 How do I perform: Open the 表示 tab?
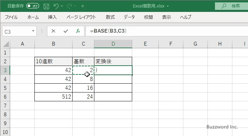tap(166, 17)
